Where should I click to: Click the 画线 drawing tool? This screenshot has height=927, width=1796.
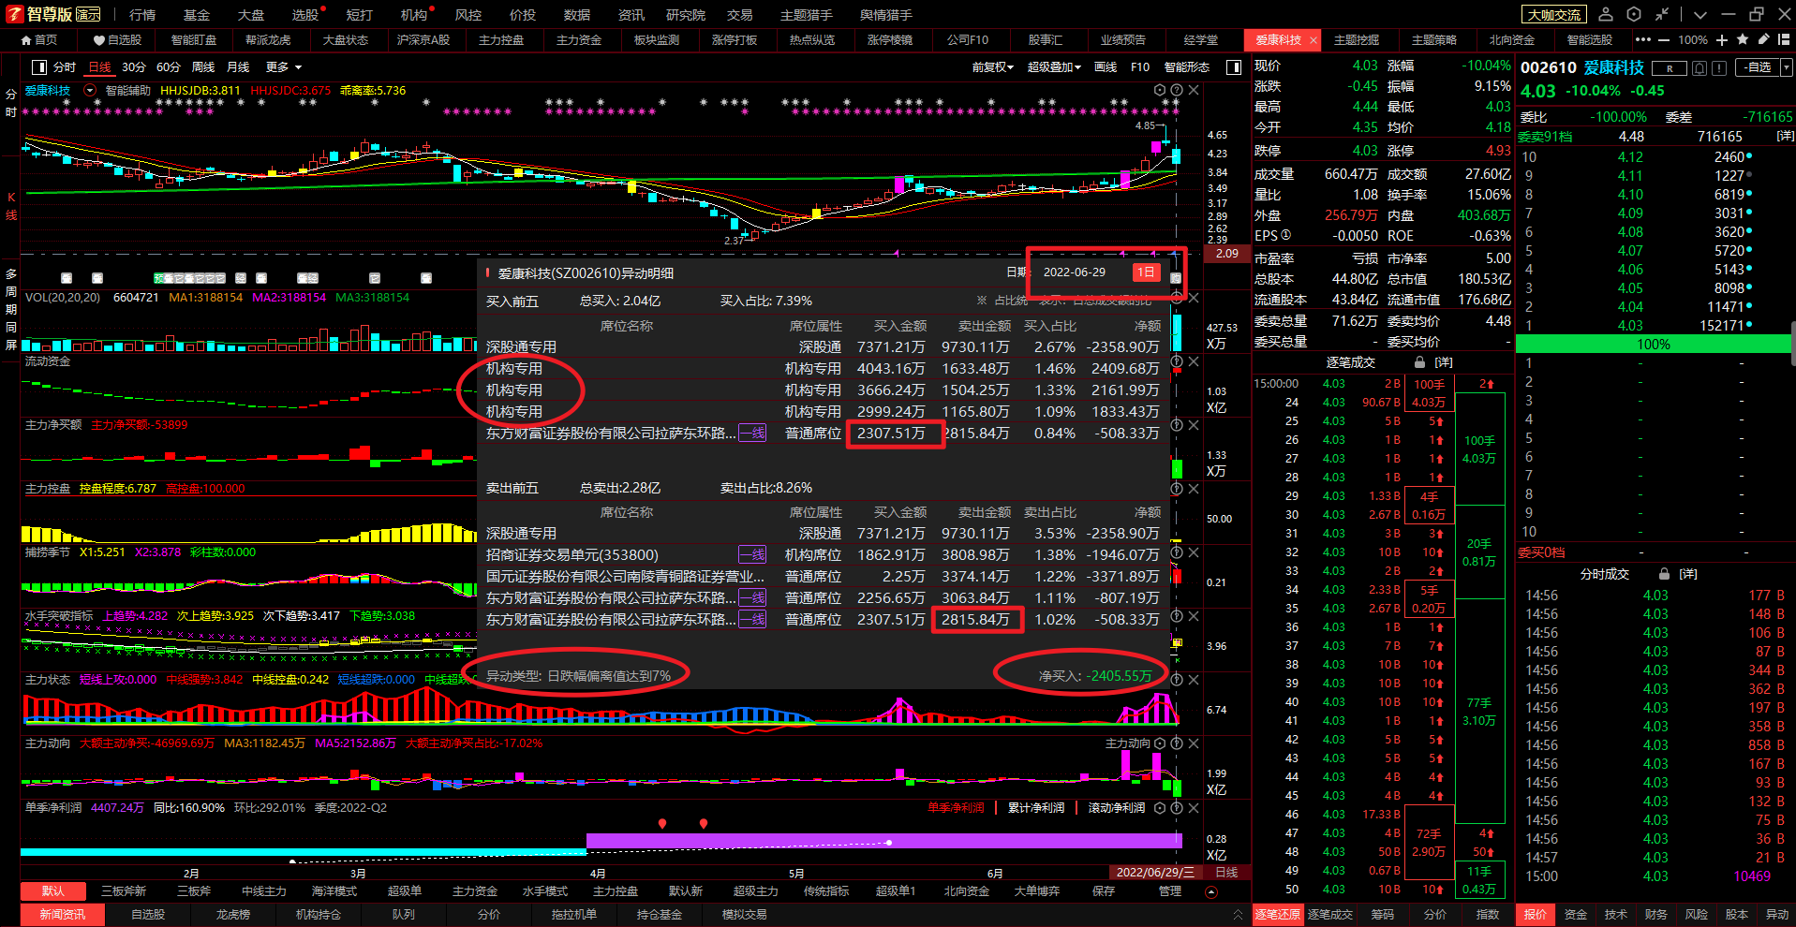pyautogui.click(x=1106, y=67)
